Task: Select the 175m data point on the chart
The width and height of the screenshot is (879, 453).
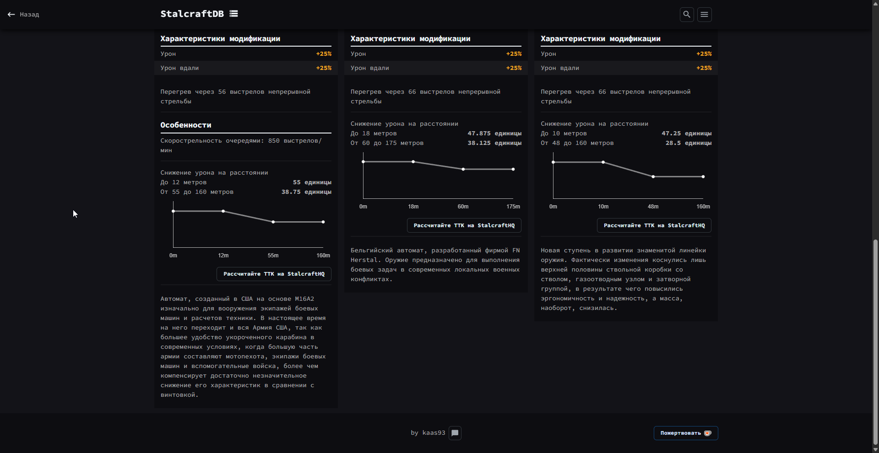Action: (513, 169)
